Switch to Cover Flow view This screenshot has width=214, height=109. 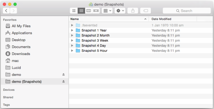coord(96,11)
